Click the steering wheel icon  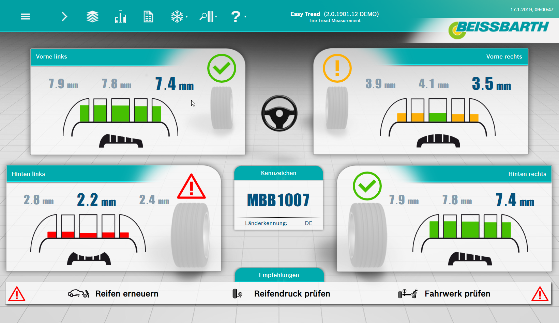(279, 113)
